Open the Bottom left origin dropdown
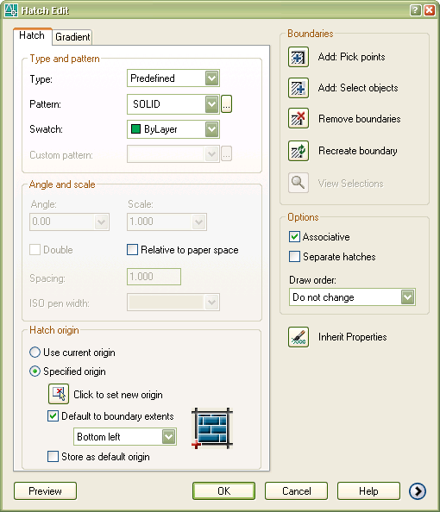The width and height of the screenshot is (440, 512). tap(125, 436)
